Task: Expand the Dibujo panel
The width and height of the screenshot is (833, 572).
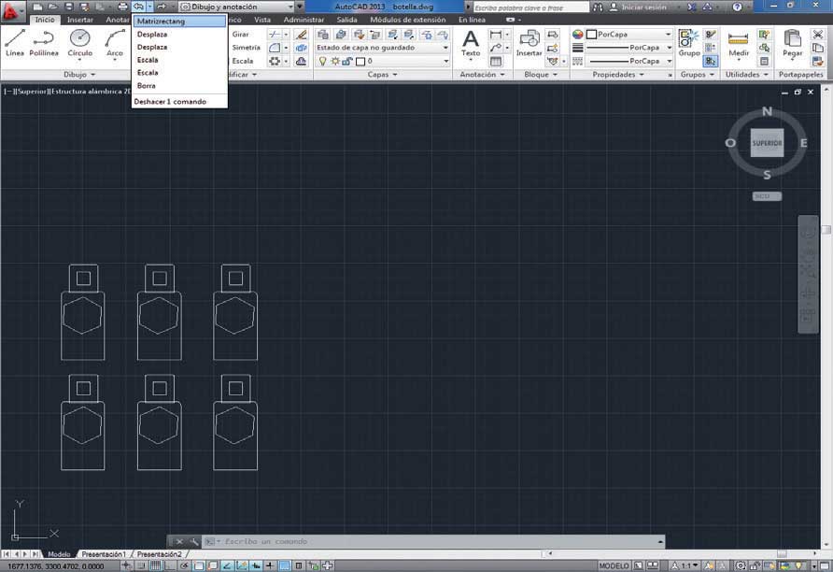Action: [79, 75]
